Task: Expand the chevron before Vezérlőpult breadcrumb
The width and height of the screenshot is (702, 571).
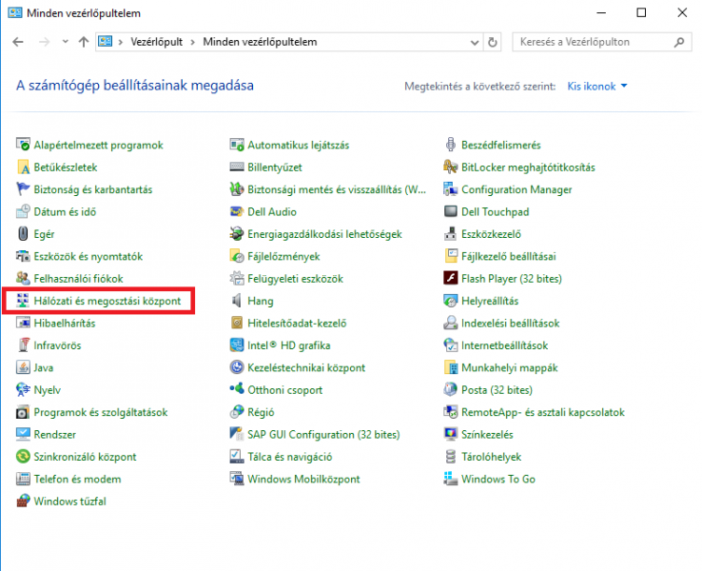Action: point(121,42)
